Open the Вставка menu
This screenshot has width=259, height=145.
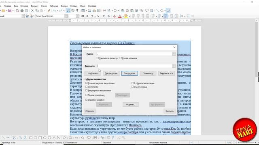(24, 6)
